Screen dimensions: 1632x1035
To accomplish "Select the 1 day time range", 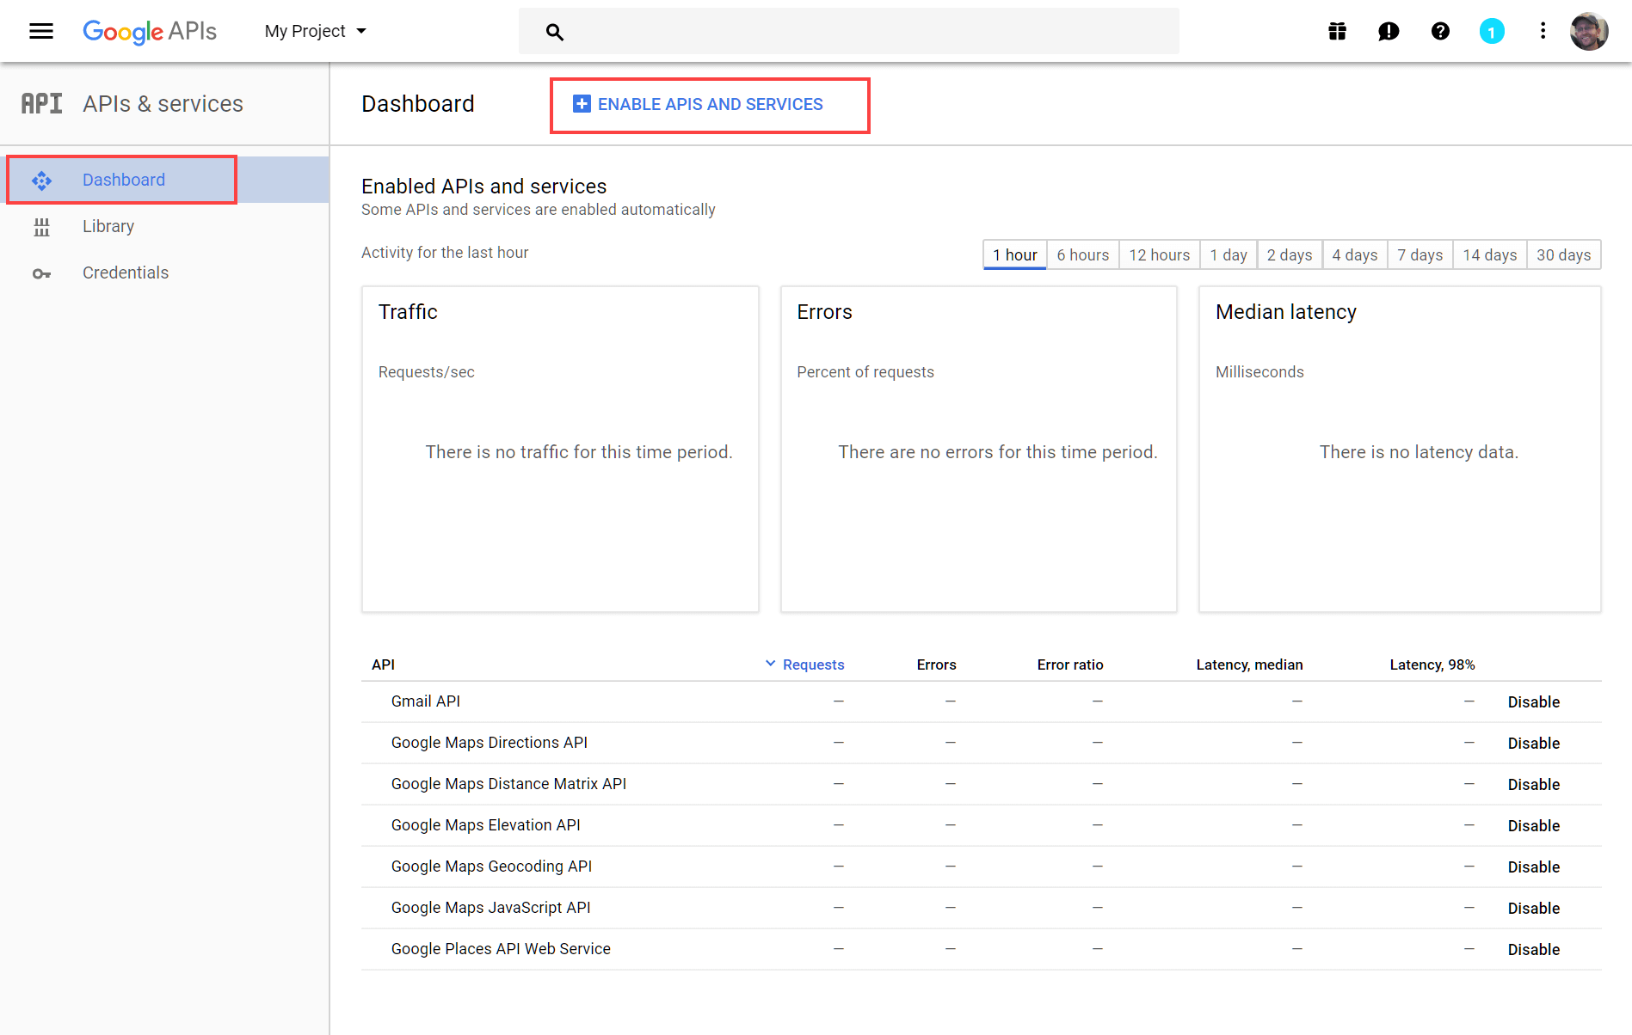I will click(x=1229, y=255).
